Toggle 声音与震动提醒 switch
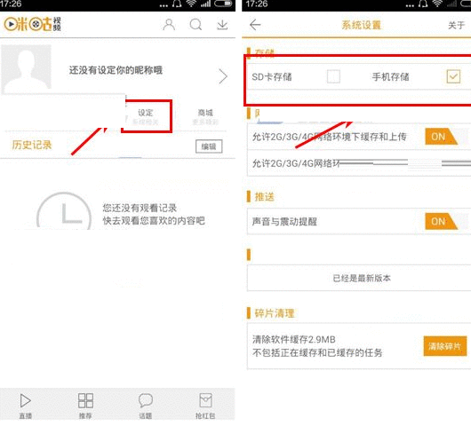This screenshot has width=471, height=426. [x=447, y=221]
